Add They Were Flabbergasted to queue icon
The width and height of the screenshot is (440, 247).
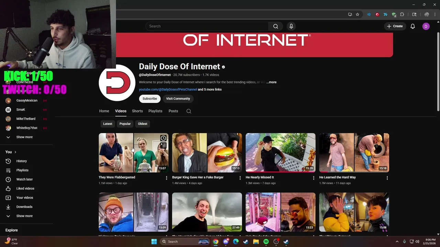(163, 146)
